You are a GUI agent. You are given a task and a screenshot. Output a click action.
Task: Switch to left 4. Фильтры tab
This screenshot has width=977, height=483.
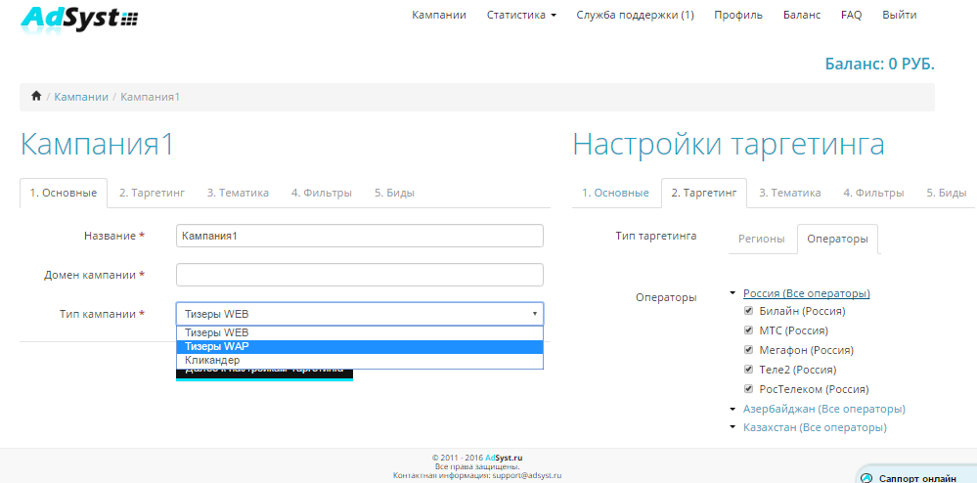tap(322, 193)
